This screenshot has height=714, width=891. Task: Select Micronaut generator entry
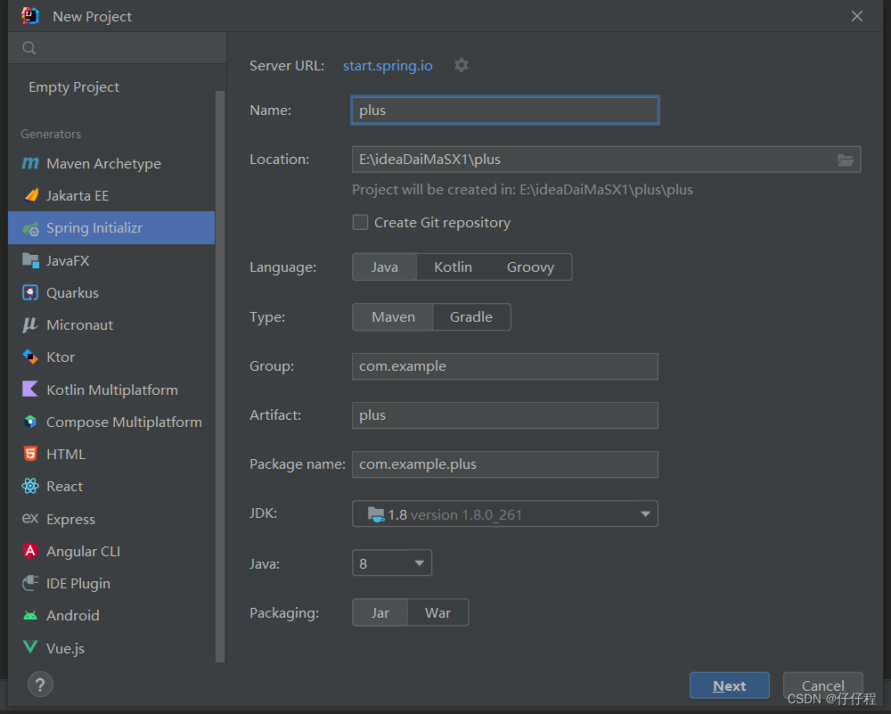pos(111,325)
